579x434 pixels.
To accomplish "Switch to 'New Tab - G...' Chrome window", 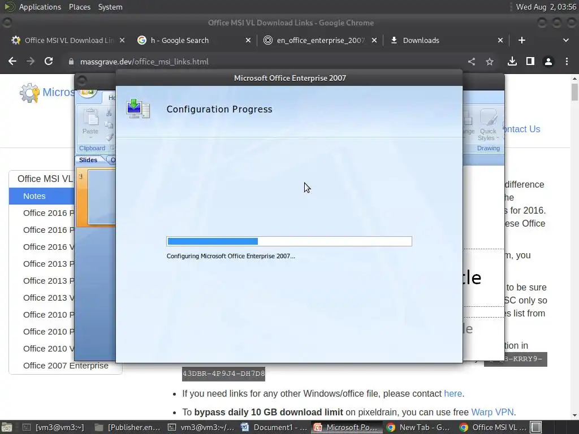I will click(418, 427).
